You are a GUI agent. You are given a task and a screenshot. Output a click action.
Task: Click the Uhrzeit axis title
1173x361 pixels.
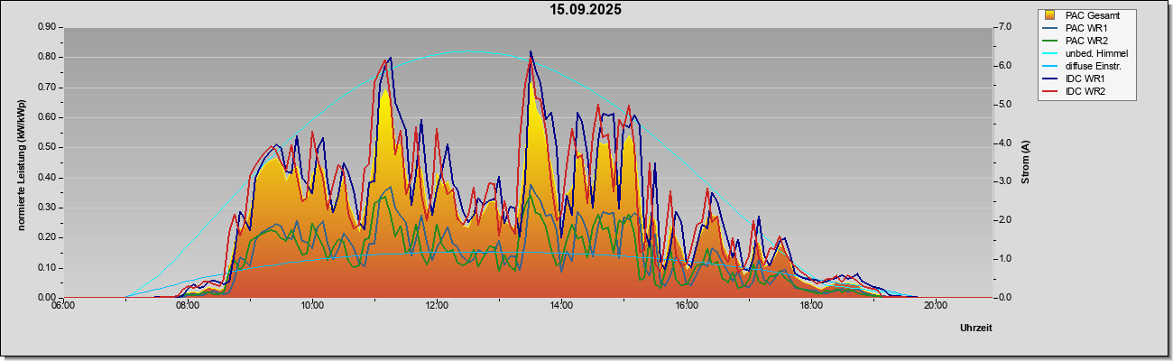[x=975, y=329]
